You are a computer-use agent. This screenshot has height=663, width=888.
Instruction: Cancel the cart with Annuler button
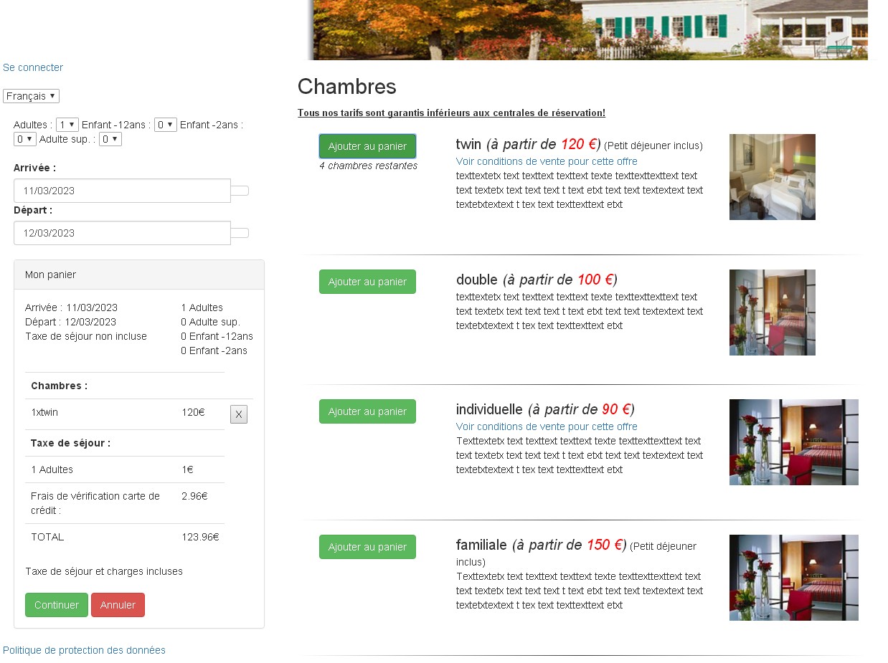click(118, 605)
